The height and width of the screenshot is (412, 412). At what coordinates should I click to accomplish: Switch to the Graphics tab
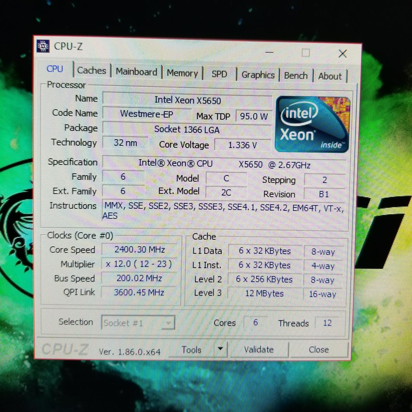258,75
